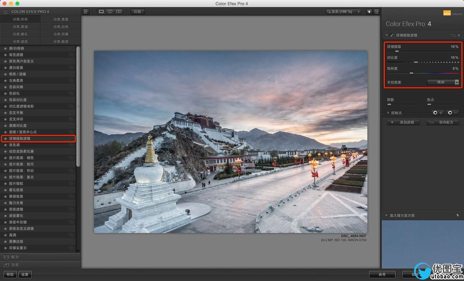Open presets icon for 双色调 filter
464x281 pixels.
coord(71,145)
